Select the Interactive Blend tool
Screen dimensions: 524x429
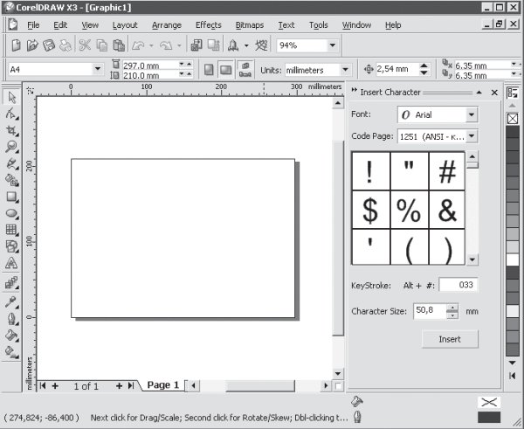[11, 283]
